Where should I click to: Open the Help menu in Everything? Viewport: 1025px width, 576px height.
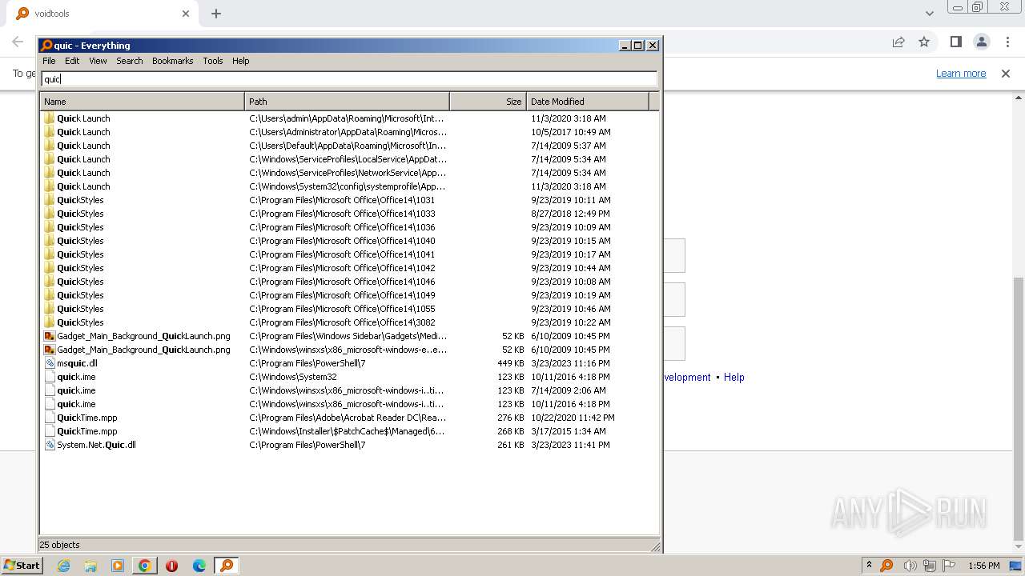point(240,61)
